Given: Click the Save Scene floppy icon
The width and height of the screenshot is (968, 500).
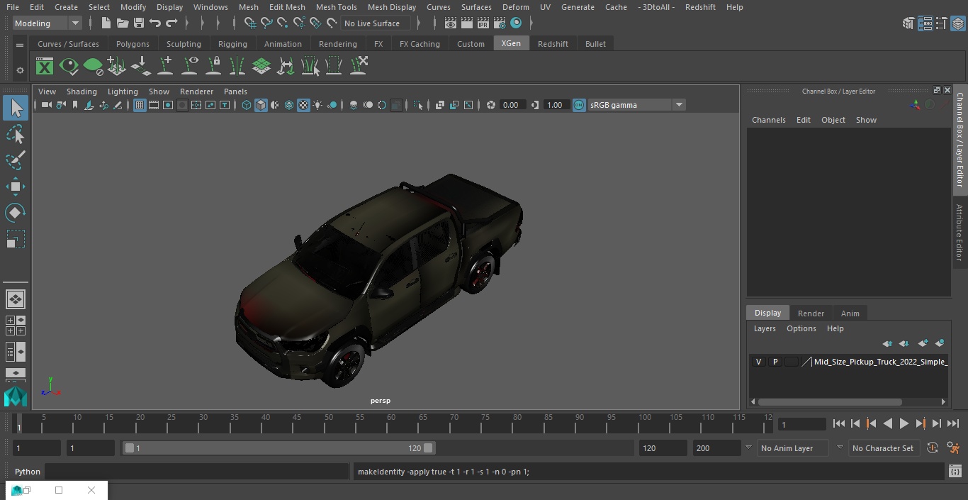Looking at the screenshot, I should click(x=138, y=23).
